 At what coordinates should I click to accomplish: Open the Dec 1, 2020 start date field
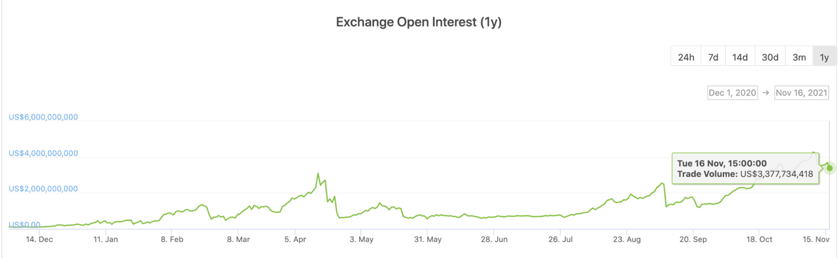click(732, 93)
